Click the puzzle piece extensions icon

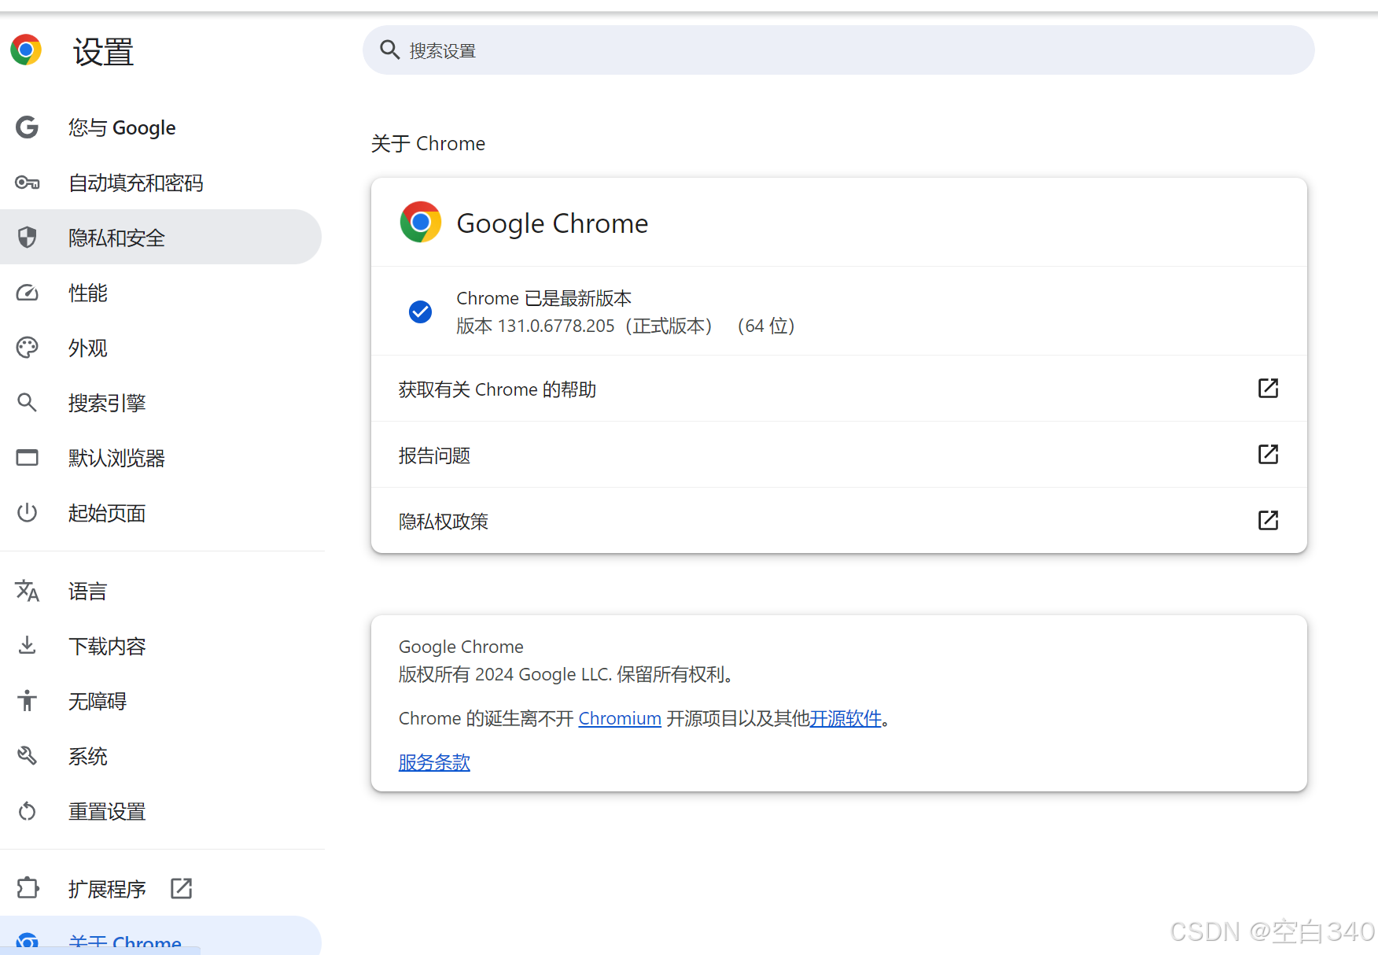28,888
